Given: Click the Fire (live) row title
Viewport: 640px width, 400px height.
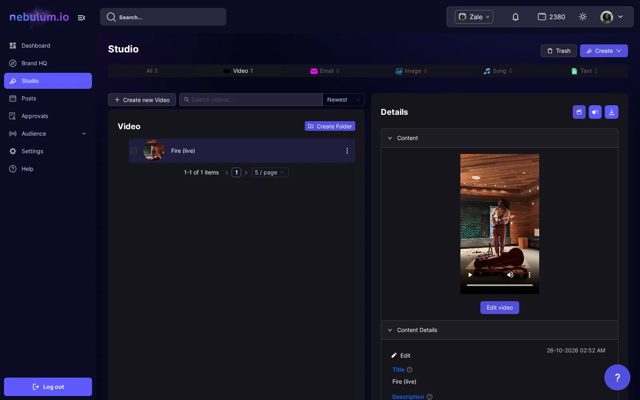Looking at the screenshot, I should (x=183, y=151).
